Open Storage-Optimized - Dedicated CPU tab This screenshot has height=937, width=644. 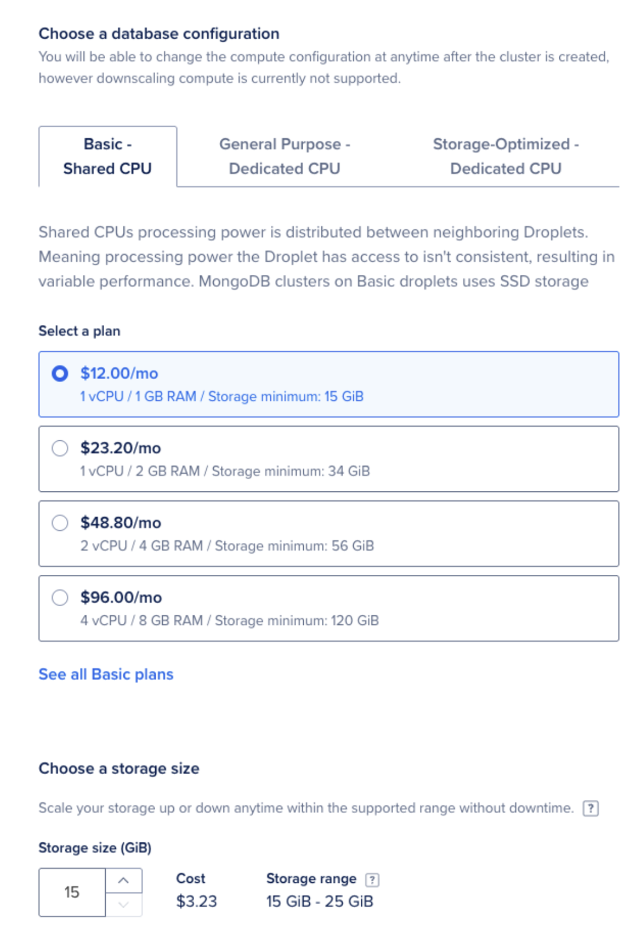pos(505,156)
